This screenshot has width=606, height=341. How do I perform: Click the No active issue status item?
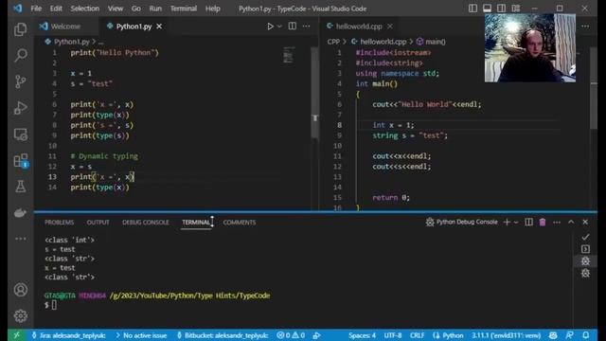(141, 335)
